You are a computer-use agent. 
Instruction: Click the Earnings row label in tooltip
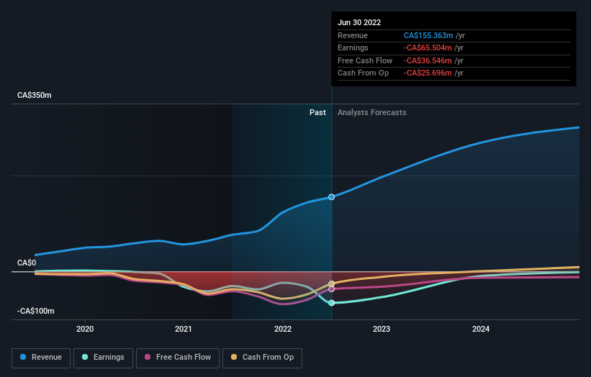353,47
